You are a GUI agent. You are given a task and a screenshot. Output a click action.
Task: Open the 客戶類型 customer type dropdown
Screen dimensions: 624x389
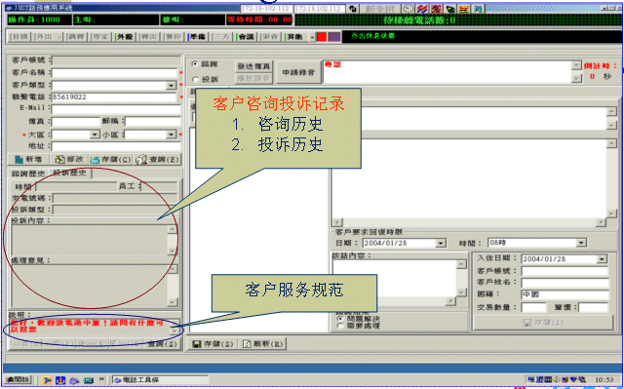(172, 85)
